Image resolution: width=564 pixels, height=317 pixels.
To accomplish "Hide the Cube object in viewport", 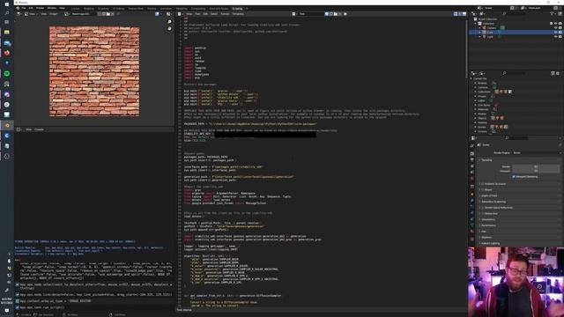I will point(556,32).
